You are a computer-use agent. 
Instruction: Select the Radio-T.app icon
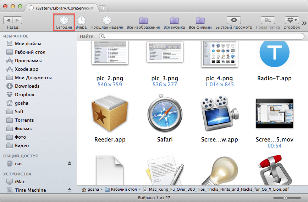point(274,53)
